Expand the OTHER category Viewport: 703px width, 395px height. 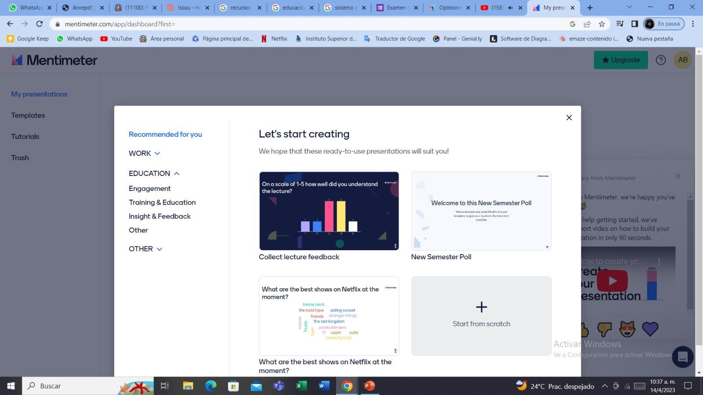tap(145, 249)
